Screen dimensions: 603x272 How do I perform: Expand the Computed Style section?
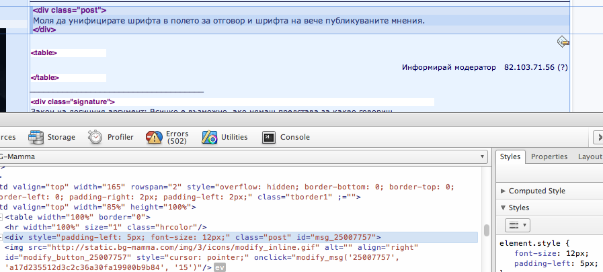click(x=504, y=191)
